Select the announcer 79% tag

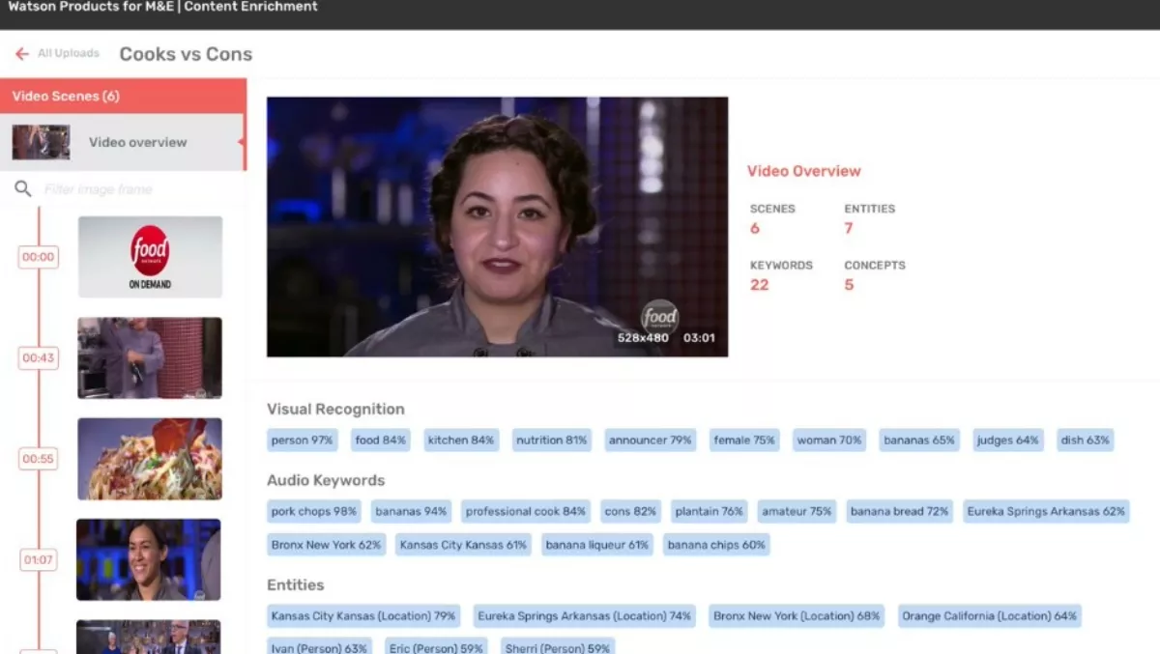click(651, 441)
